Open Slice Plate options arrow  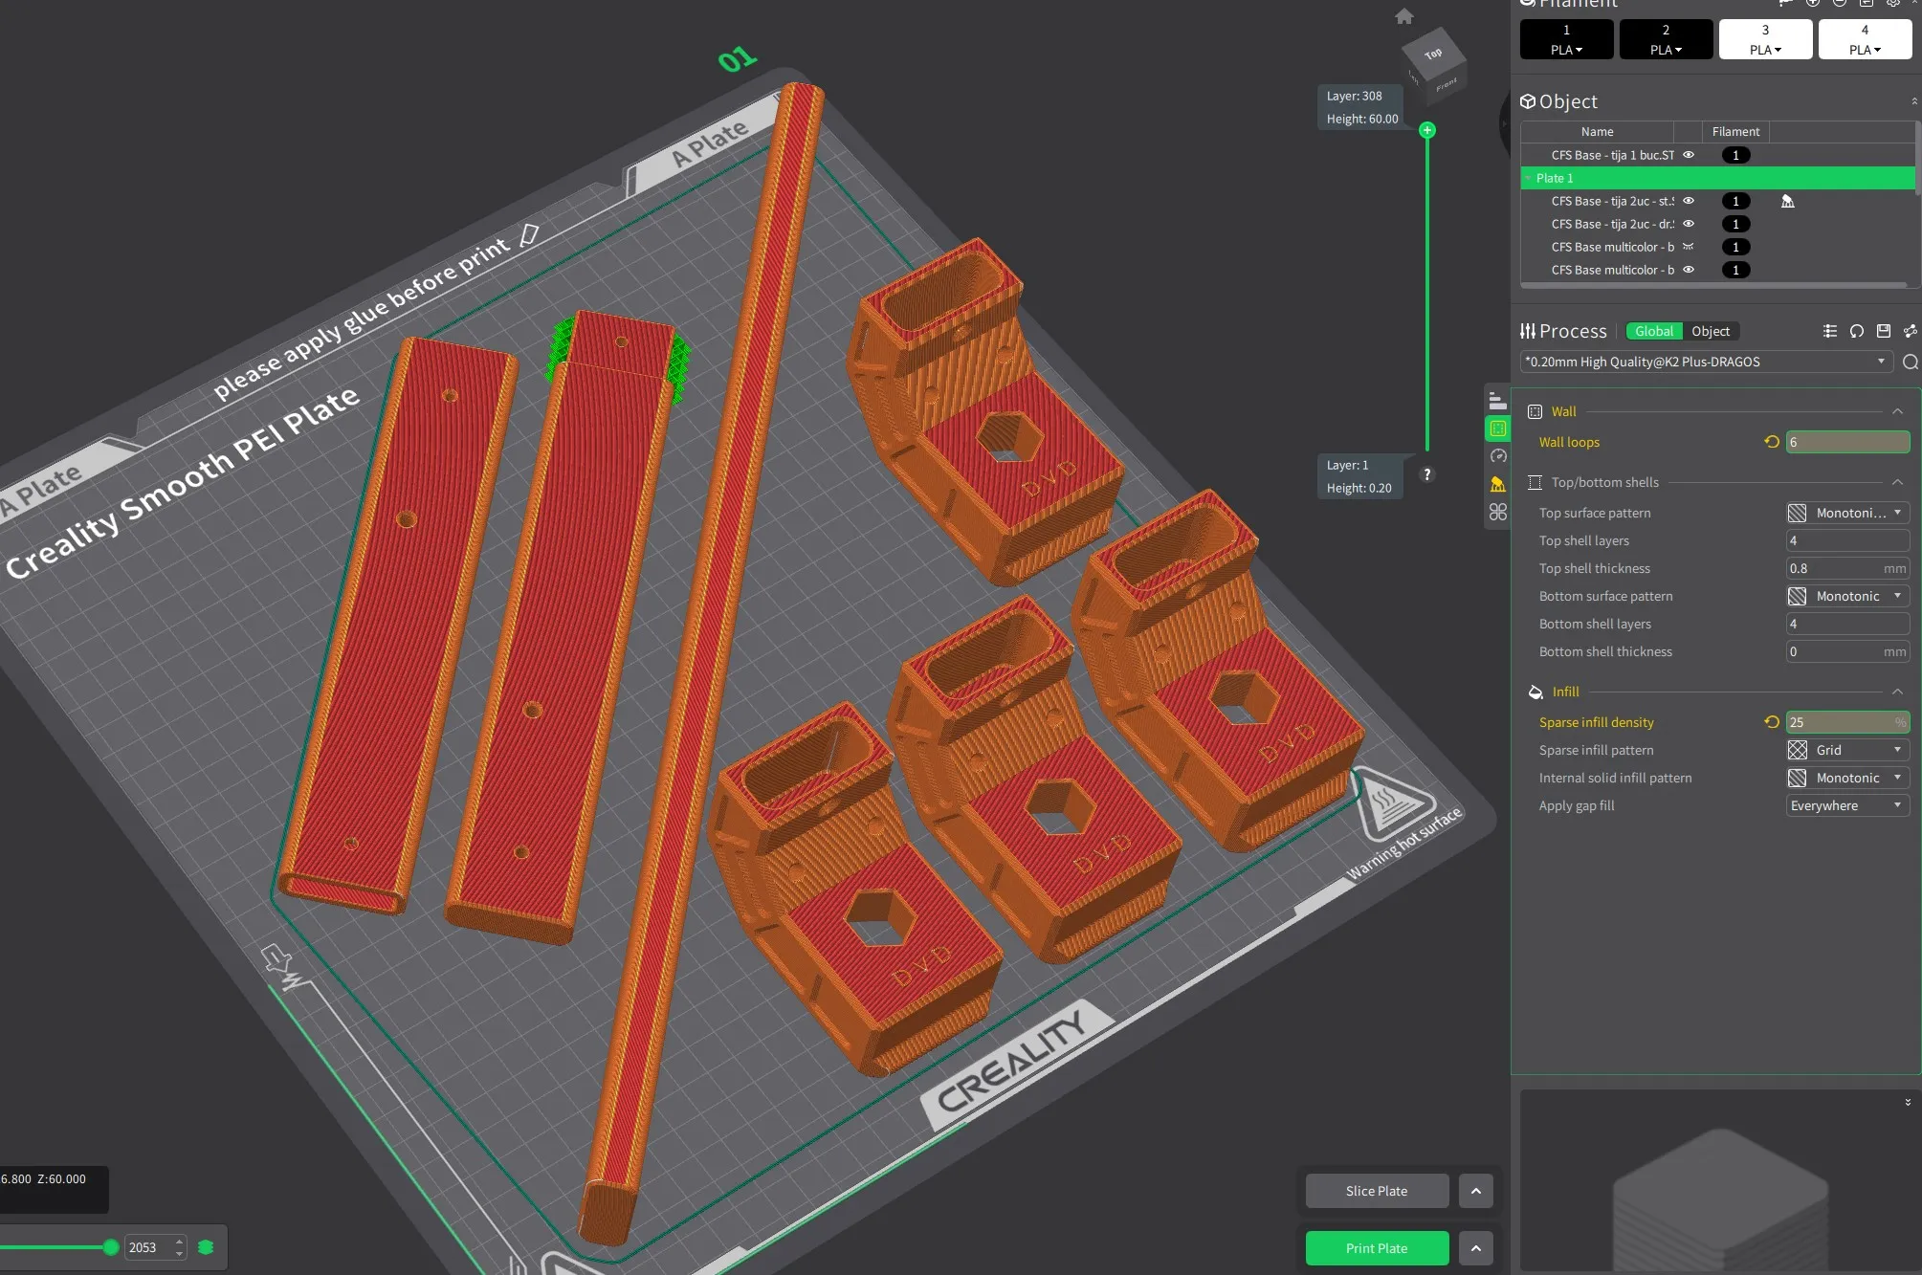pyautogui.click(x=1475, y=1191)
